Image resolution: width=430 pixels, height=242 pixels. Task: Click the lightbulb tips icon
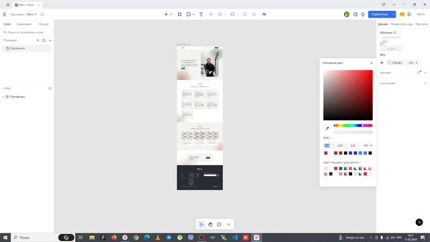pos(363,14)
